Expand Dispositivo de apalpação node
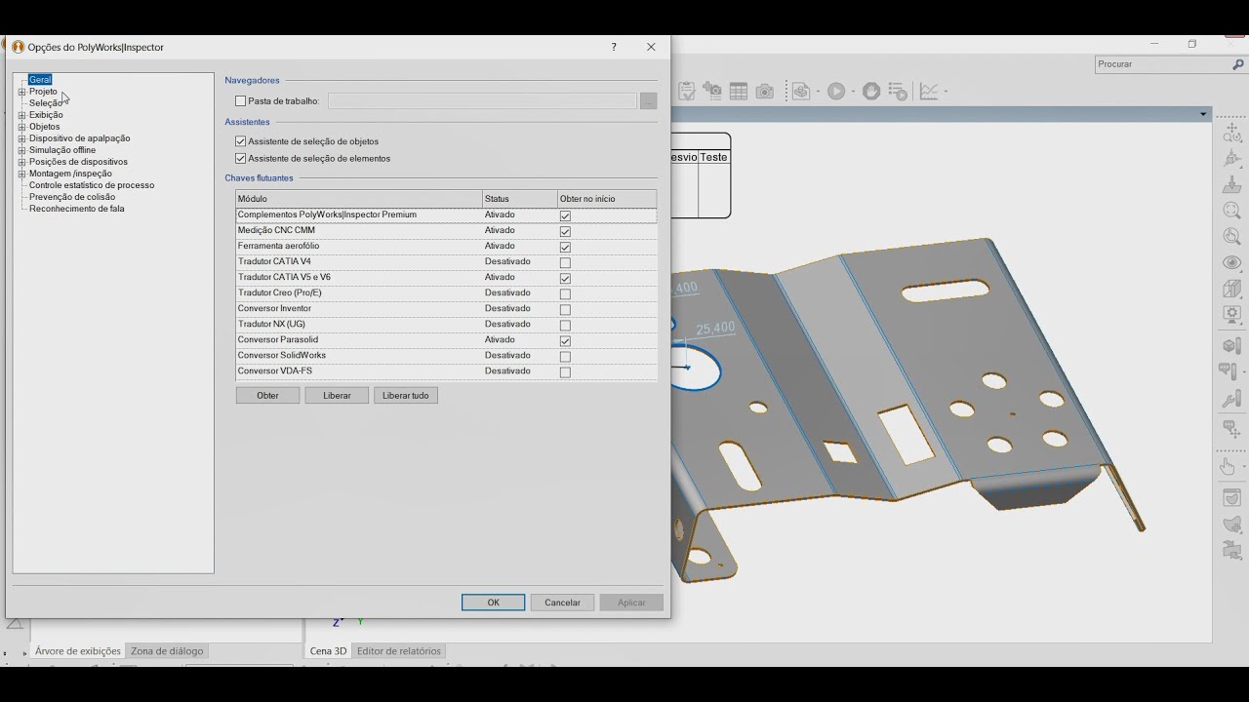The height and width of the screenshot is (702, 1249). click(x=21, y=138)
